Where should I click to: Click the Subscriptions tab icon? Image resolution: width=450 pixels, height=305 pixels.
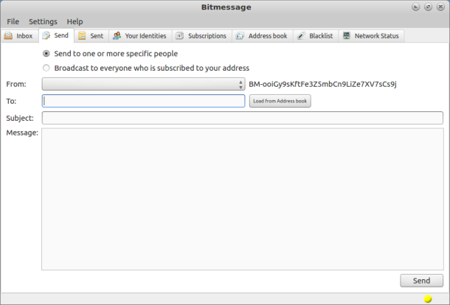coord(180,36)
